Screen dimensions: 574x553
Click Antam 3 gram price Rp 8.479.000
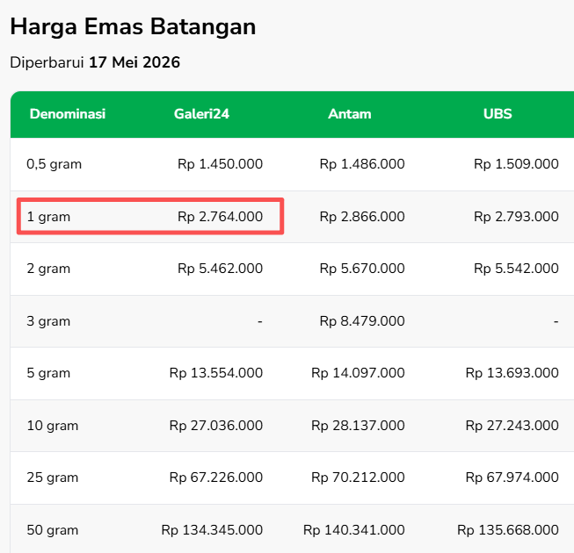click(x=362, y=321)
